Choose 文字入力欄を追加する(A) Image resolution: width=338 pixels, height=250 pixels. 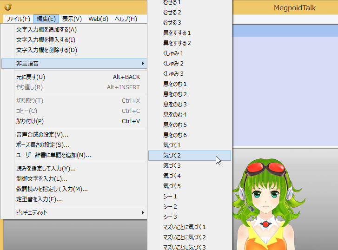(74, 30)
